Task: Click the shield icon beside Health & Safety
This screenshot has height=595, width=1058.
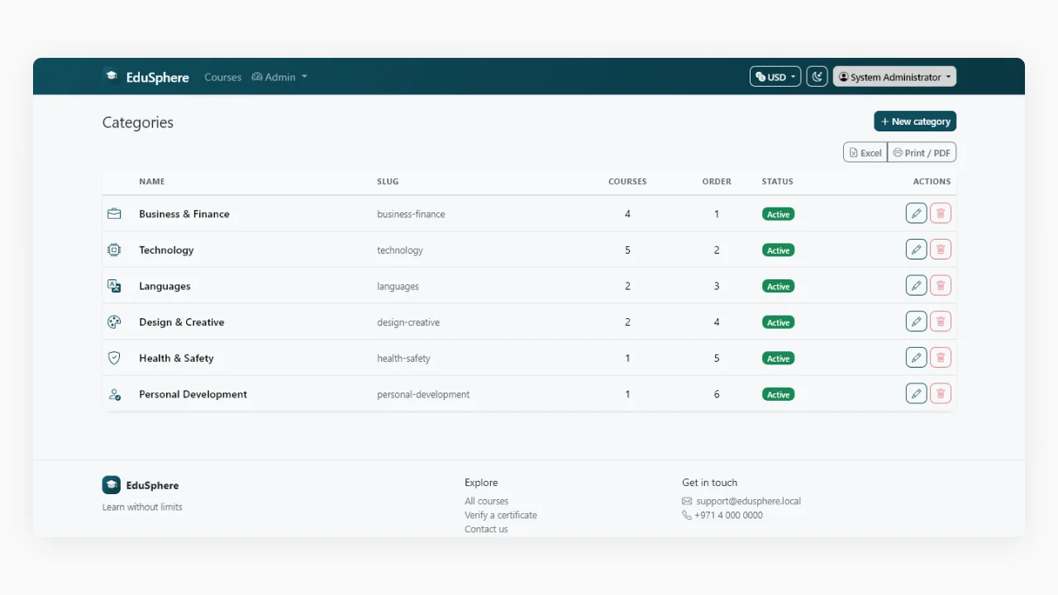Action: pos(114,358)
